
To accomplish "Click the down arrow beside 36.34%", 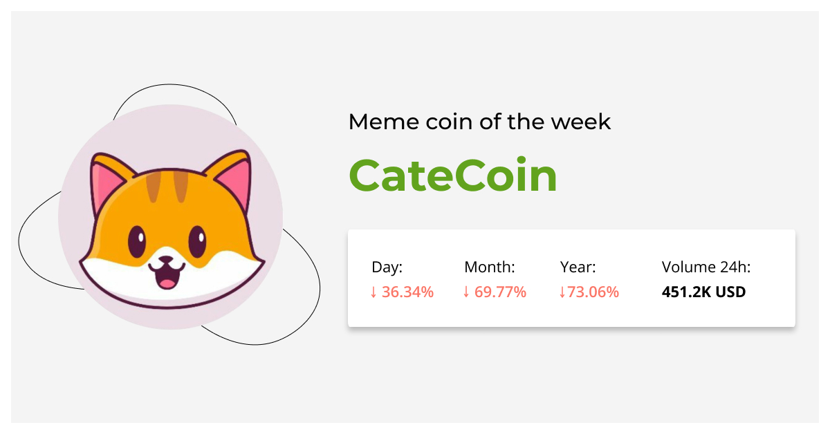I will 373,292.
